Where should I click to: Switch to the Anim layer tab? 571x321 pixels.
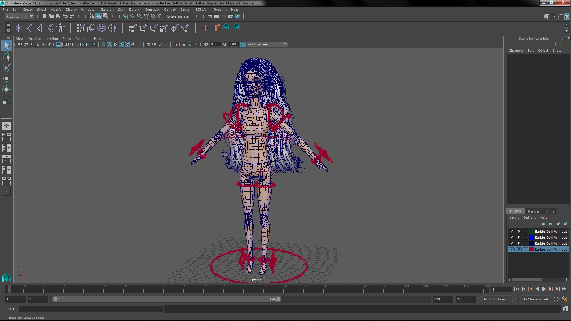(550, 211)
